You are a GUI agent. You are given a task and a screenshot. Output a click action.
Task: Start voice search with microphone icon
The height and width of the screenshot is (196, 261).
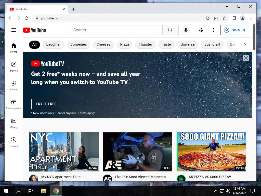pyautogui.click(x=186, y=30)
